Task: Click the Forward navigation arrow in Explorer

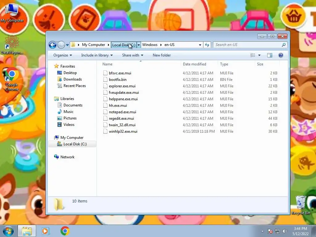Action: coord(61,45)
